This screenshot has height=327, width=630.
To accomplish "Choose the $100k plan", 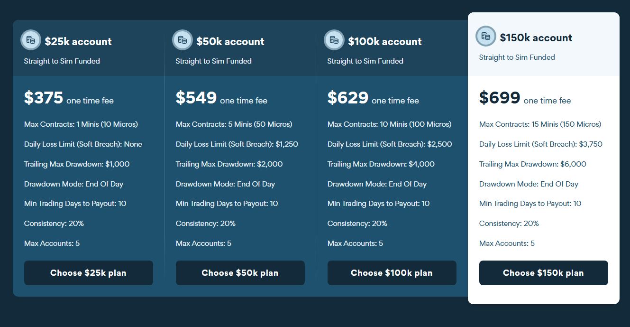I will 392,273.
